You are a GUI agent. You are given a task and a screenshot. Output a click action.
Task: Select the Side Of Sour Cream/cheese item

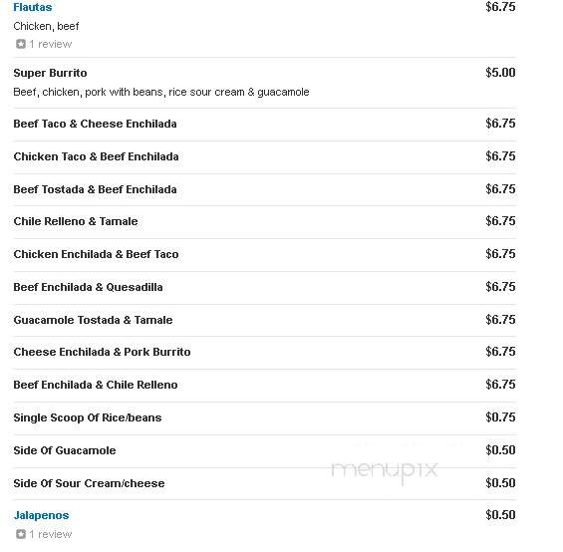click(89, 483)
